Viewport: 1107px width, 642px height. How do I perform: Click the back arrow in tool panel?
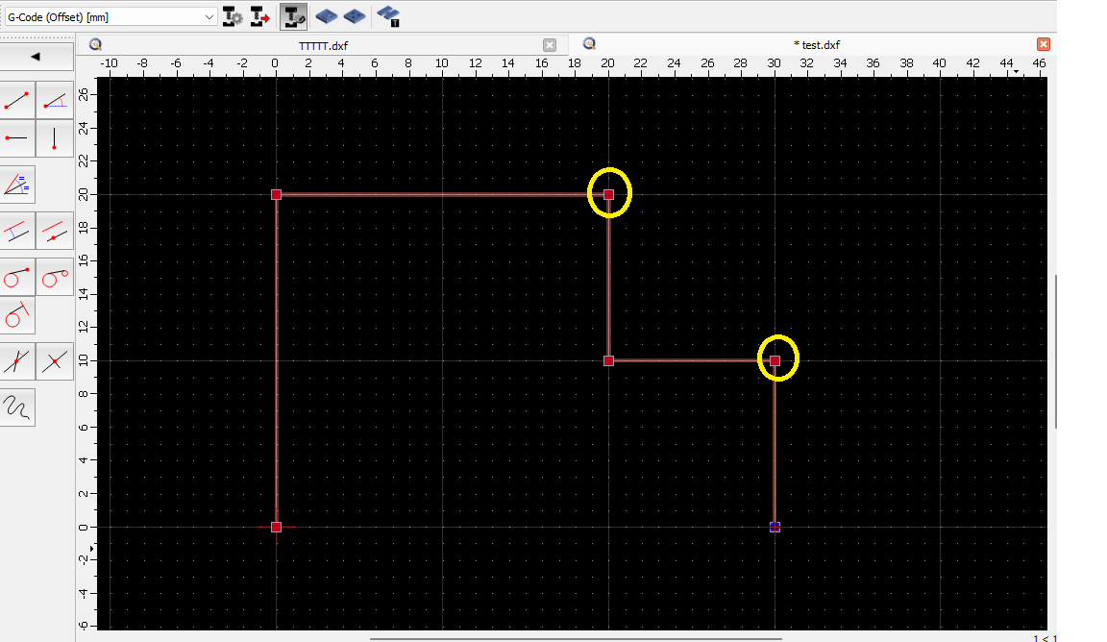pyautogui.click(x=37, y=57)
